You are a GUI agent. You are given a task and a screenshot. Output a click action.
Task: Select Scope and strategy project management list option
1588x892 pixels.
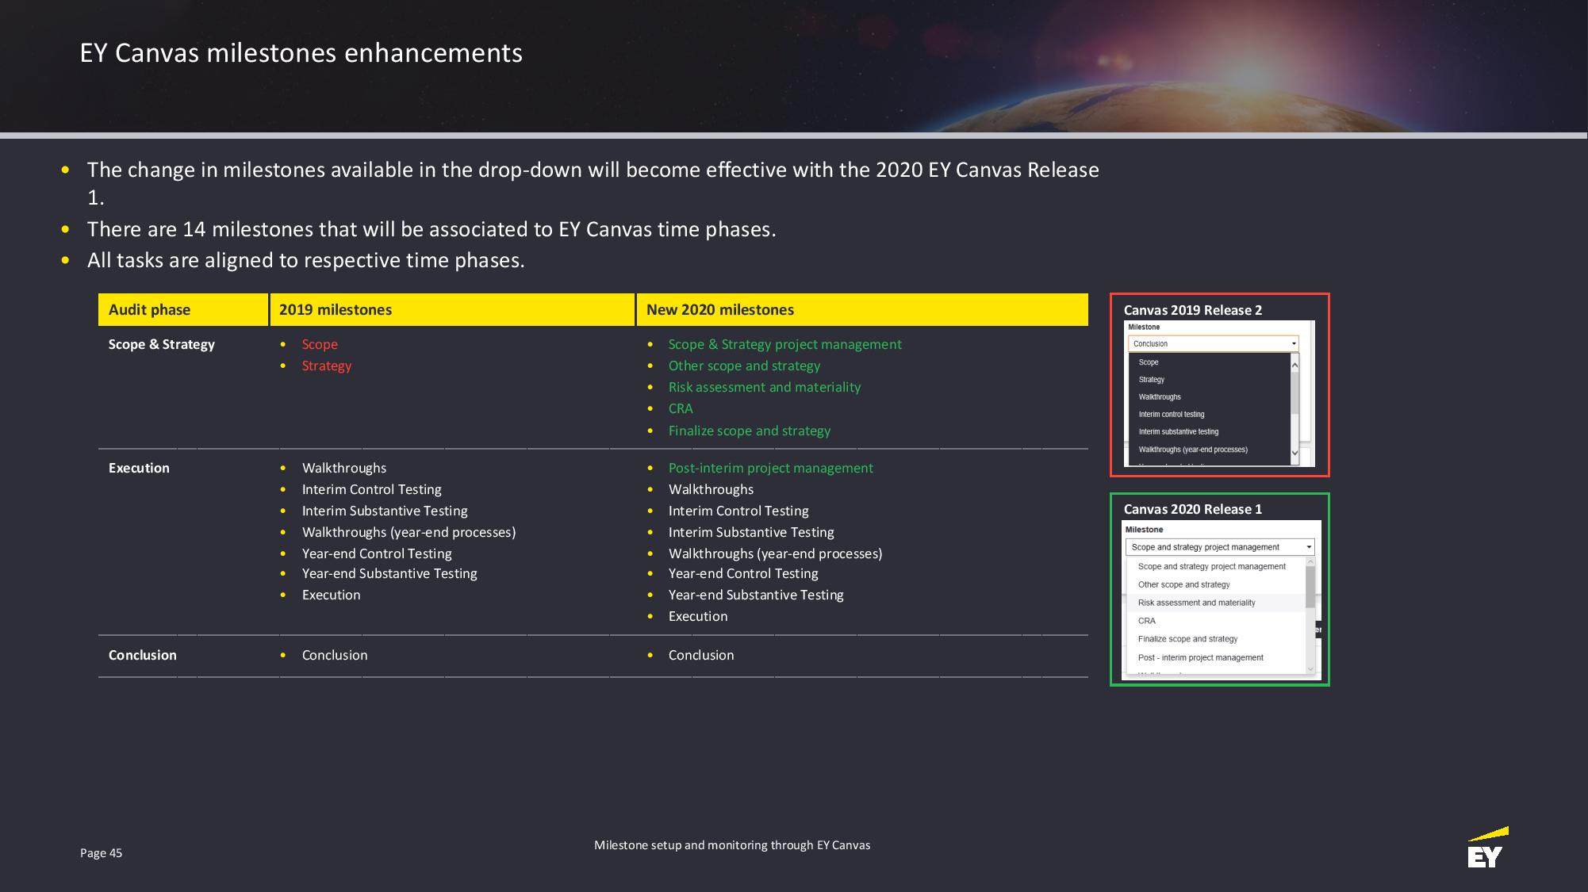pyautogui.click(x=1211, y=566)
